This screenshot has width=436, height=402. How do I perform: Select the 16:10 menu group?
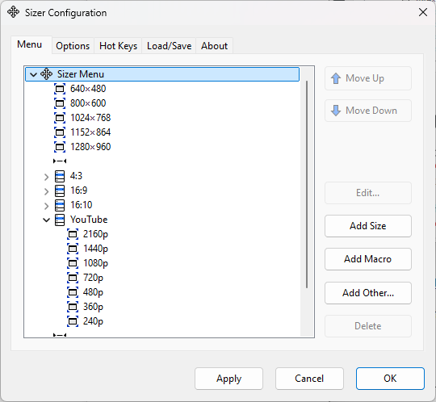tap(82, 205)
